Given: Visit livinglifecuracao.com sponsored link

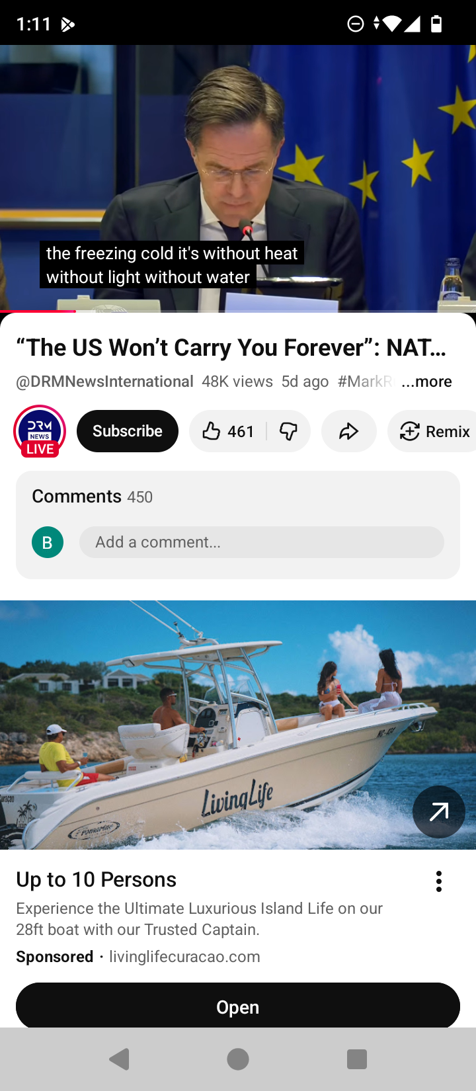Looking at the screenshot, I should (x=184, y=957).
